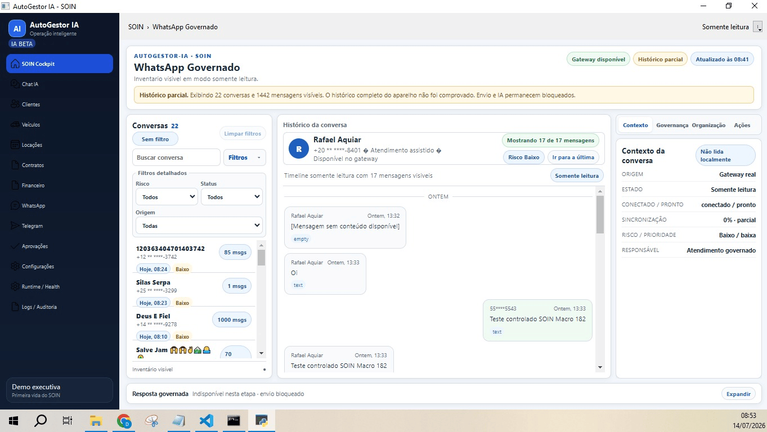The image size is (767, 432).
Task: Click the AutoGestor IA logo badge
Action: click(17, 28)
